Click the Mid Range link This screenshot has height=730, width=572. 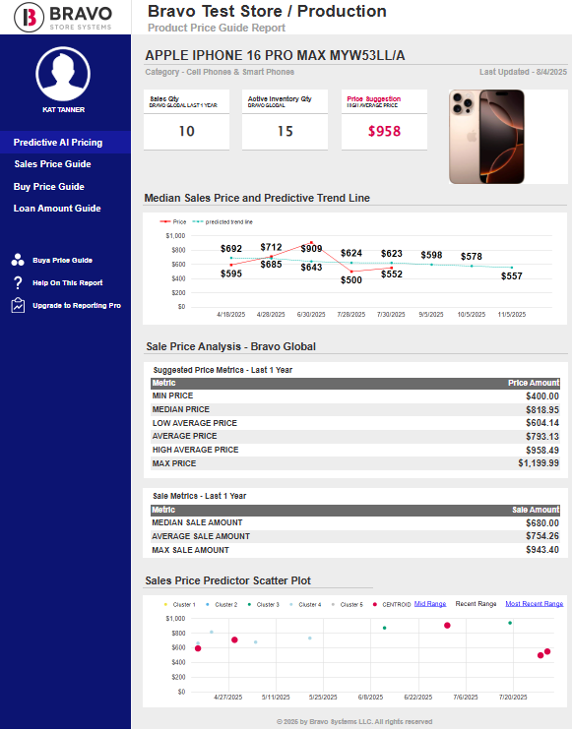430,604
